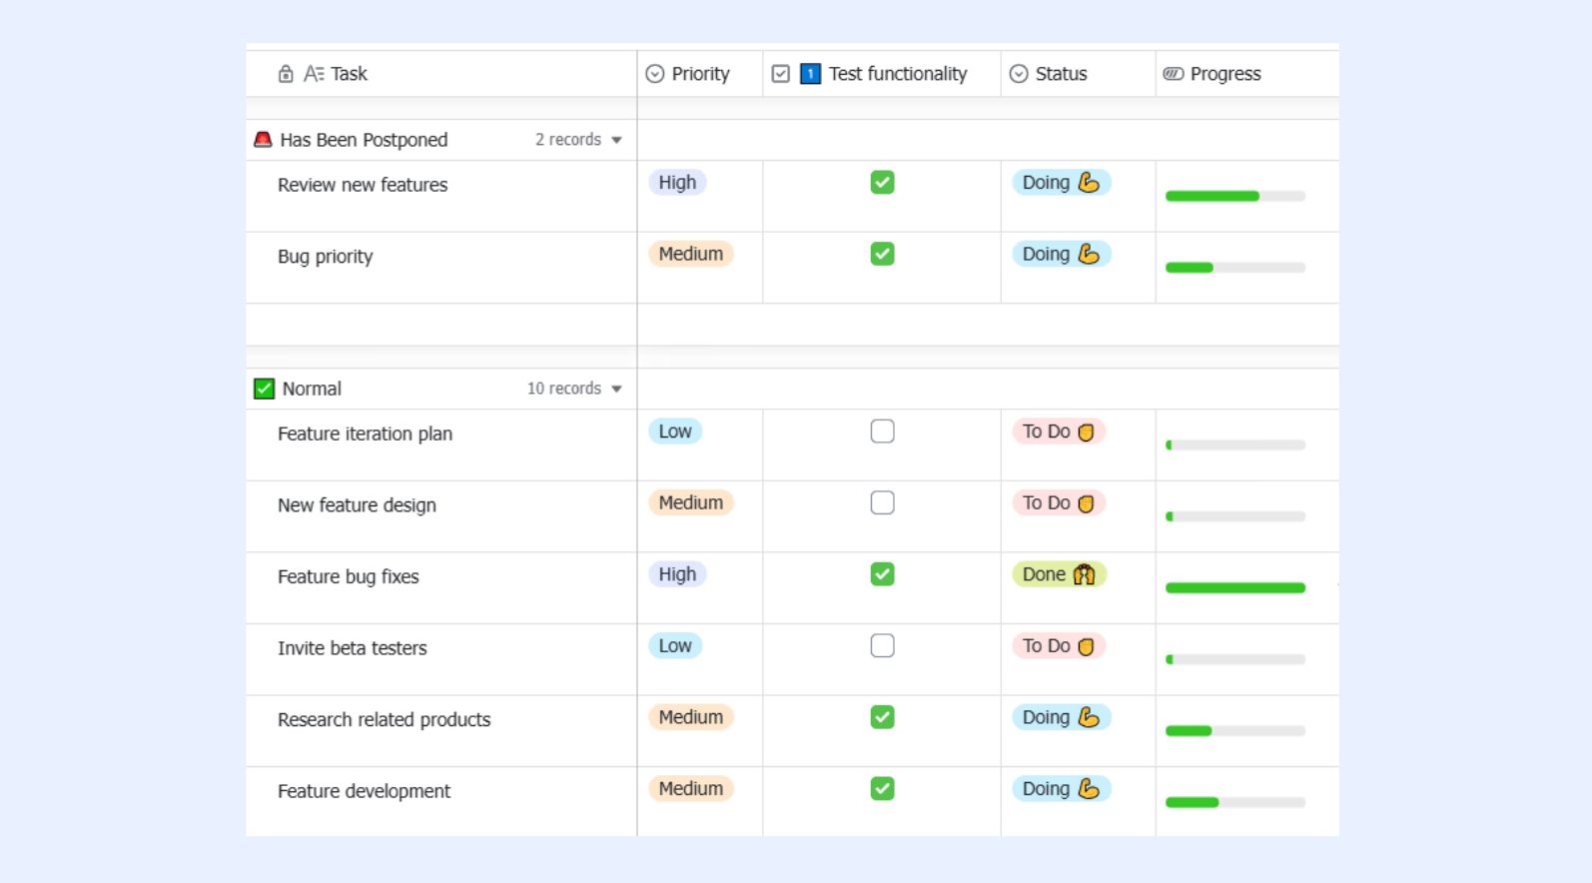Click the lock icon in Task header
1592x883 pixels.
(286, 74)
